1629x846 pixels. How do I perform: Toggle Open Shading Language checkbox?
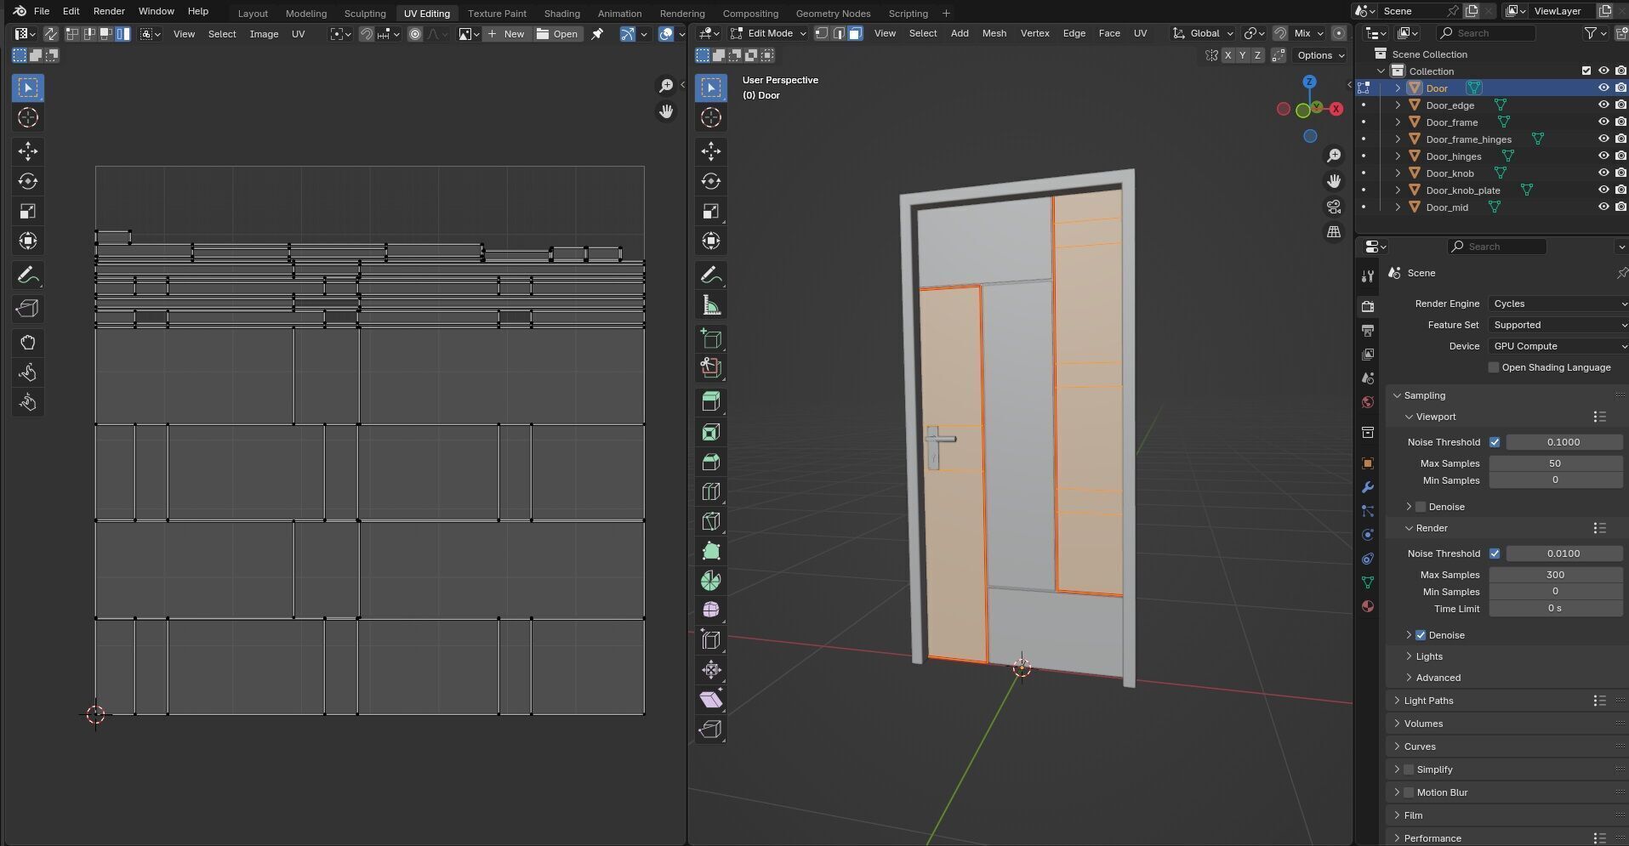click(x=1494, y=367)
